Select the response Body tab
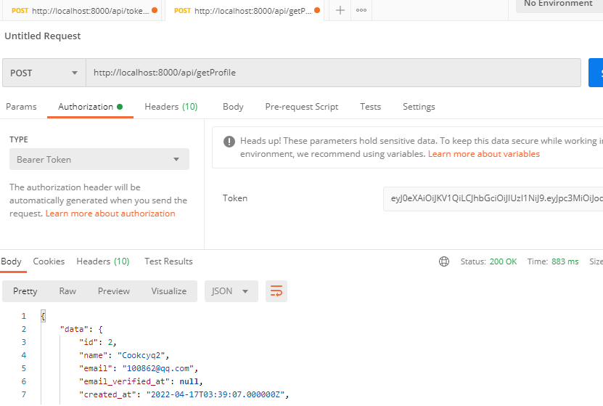 point(11,261)
